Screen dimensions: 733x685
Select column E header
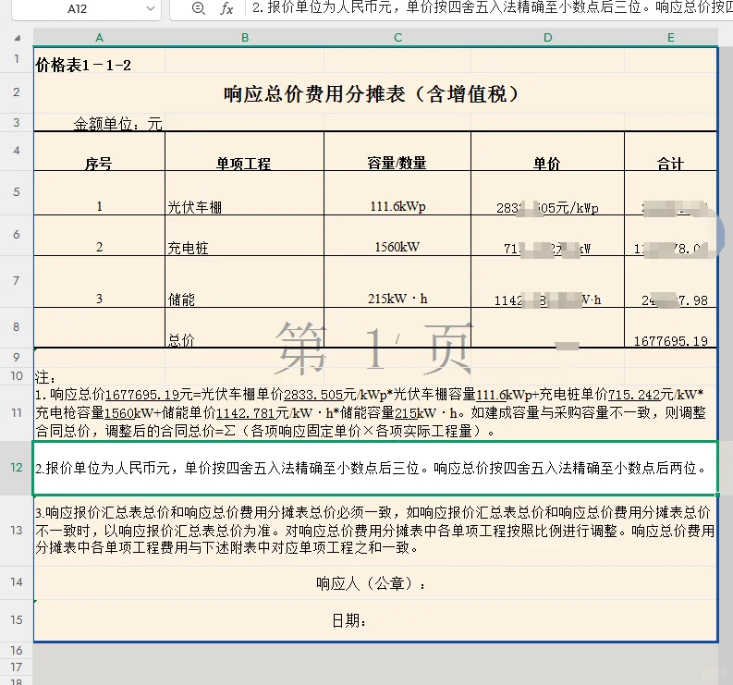[x=671, y=38]
